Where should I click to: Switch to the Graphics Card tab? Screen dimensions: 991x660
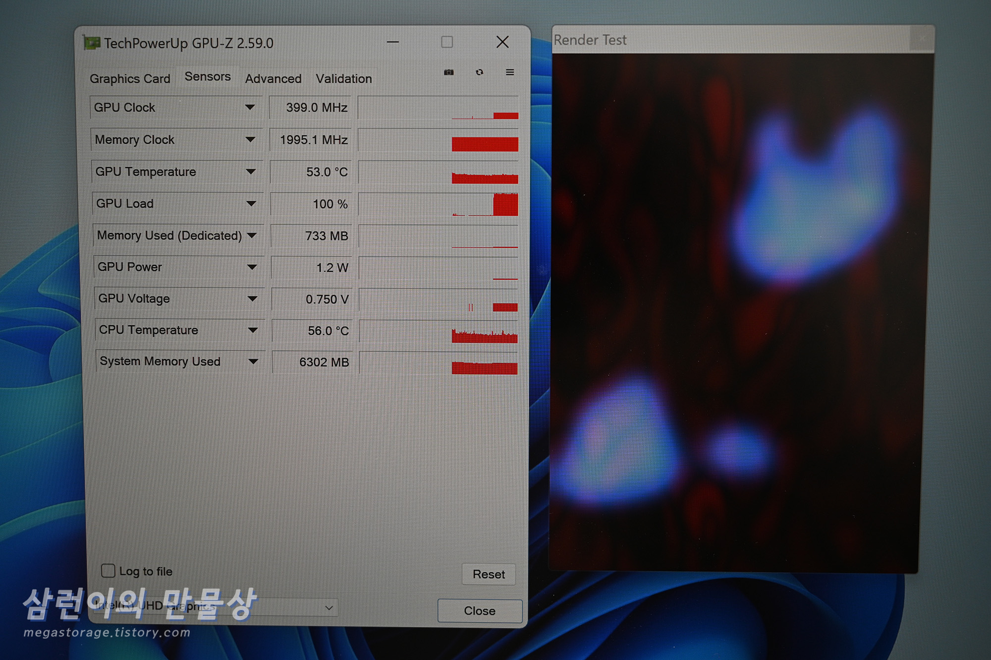pos(130,79)
